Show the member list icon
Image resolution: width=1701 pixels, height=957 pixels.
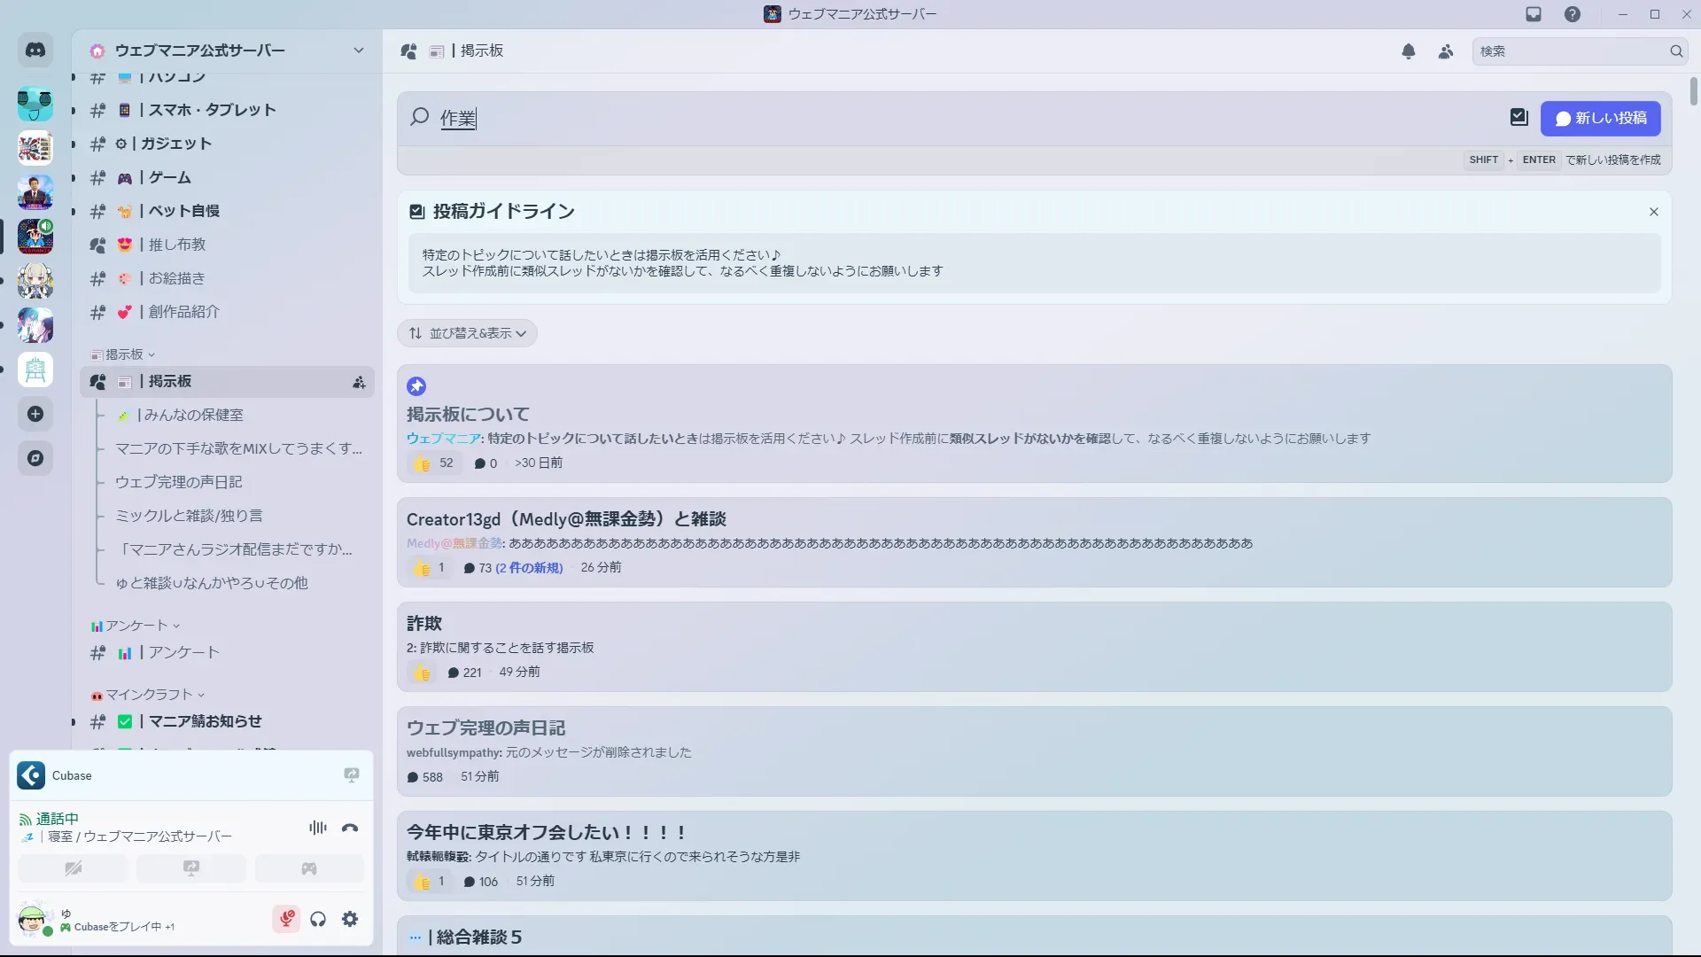1445,51
